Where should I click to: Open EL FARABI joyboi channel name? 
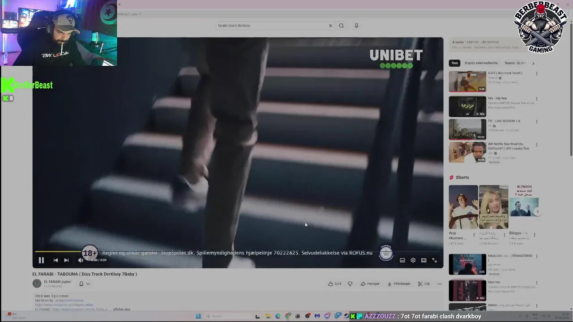click(57, 282)
